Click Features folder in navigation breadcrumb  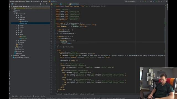pos(44,1)
